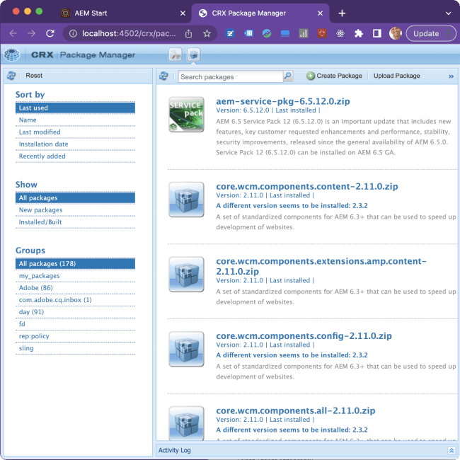Click the React developer tools extension icon
The image size is (460, 460).
(340, 34)
